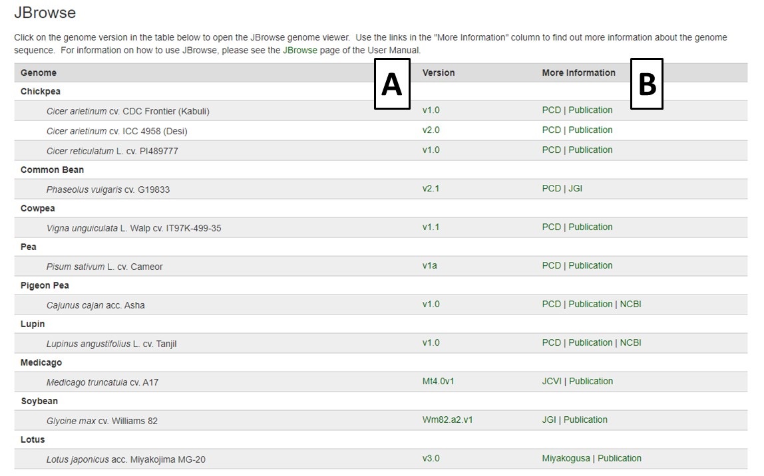This screenshot has height=476, width=764.
Task: Click JGI link in Glycine max row
Action: coord(549,419)
